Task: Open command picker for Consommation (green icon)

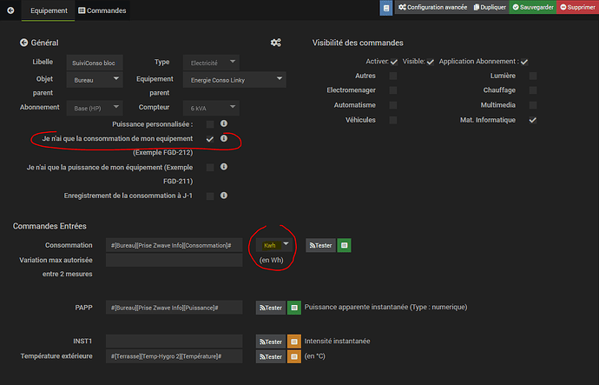Action: [x=344, y=246]
